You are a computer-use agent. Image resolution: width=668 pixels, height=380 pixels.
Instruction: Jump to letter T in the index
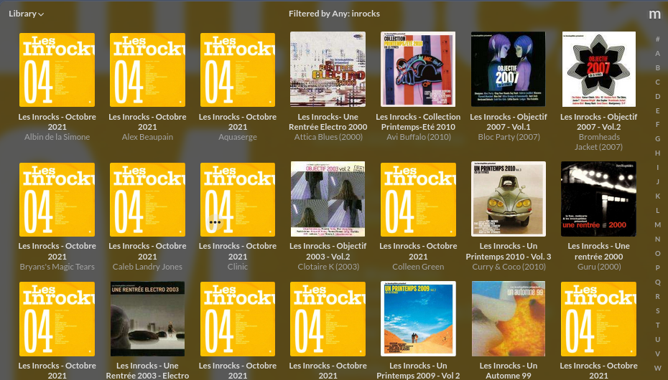pos(658,325)
